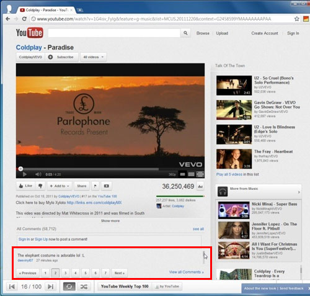Show video statistics chart icon
This screenshot has width=310, height=296.
click(200, 186)
